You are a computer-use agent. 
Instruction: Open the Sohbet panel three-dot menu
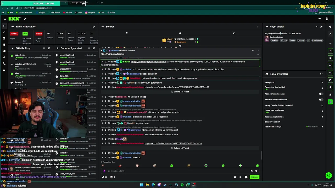(x=258, y=27)
